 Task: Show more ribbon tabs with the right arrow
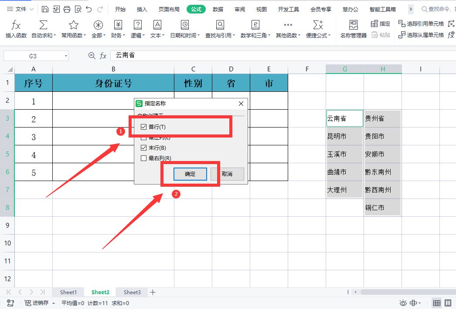(x=411, y=9)
